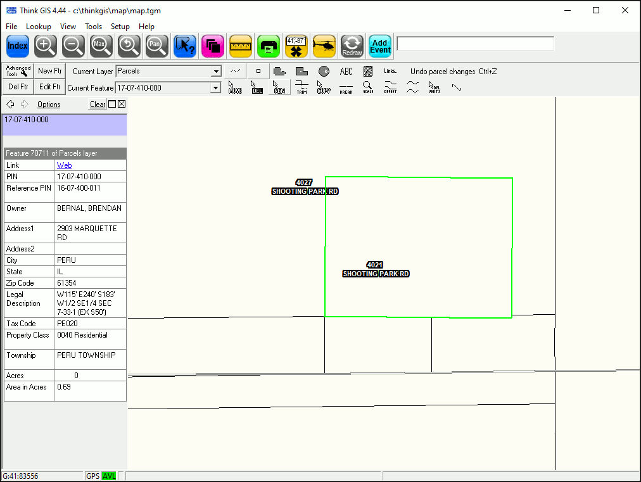
Task: Select the Zoom In magnifier tool
Action: [x=45, y=46]
